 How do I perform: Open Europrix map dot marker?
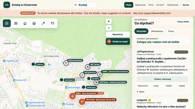coord(89,78)
